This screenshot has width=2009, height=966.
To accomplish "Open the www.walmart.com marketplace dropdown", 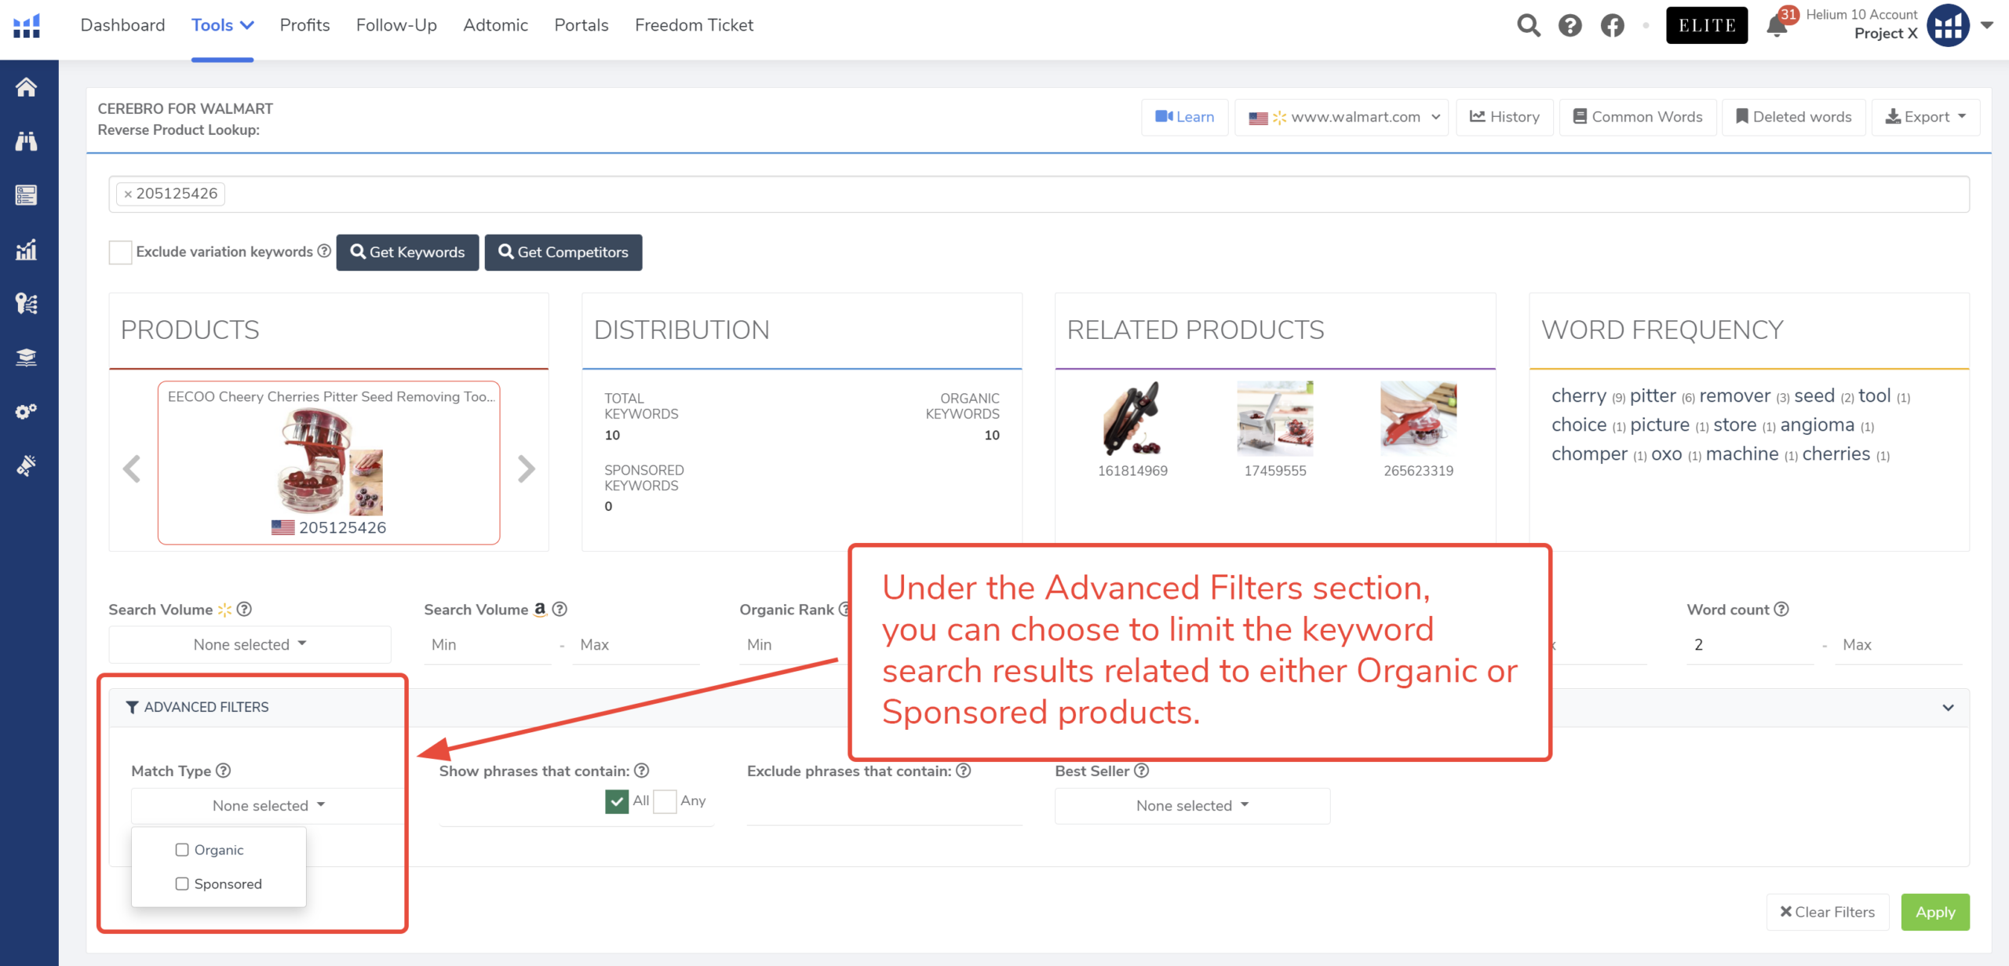I will [x=1343, y=117].
